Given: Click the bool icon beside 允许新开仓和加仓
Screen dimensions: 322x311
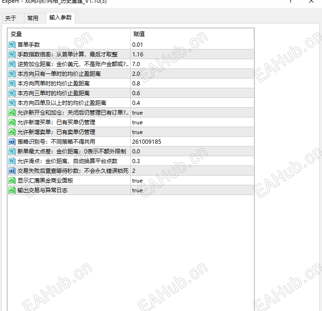Looking at the screenshot, I should tap(12, 113).
